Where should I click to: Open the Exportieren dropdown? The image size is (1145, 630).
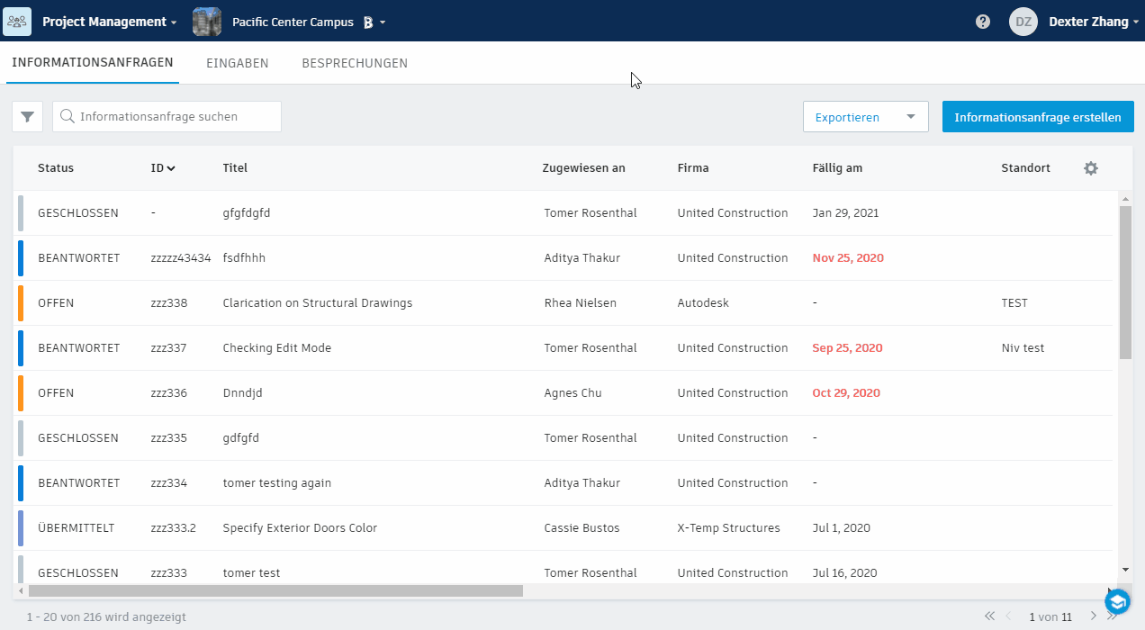pyautogui.click(x=865, y=117)
